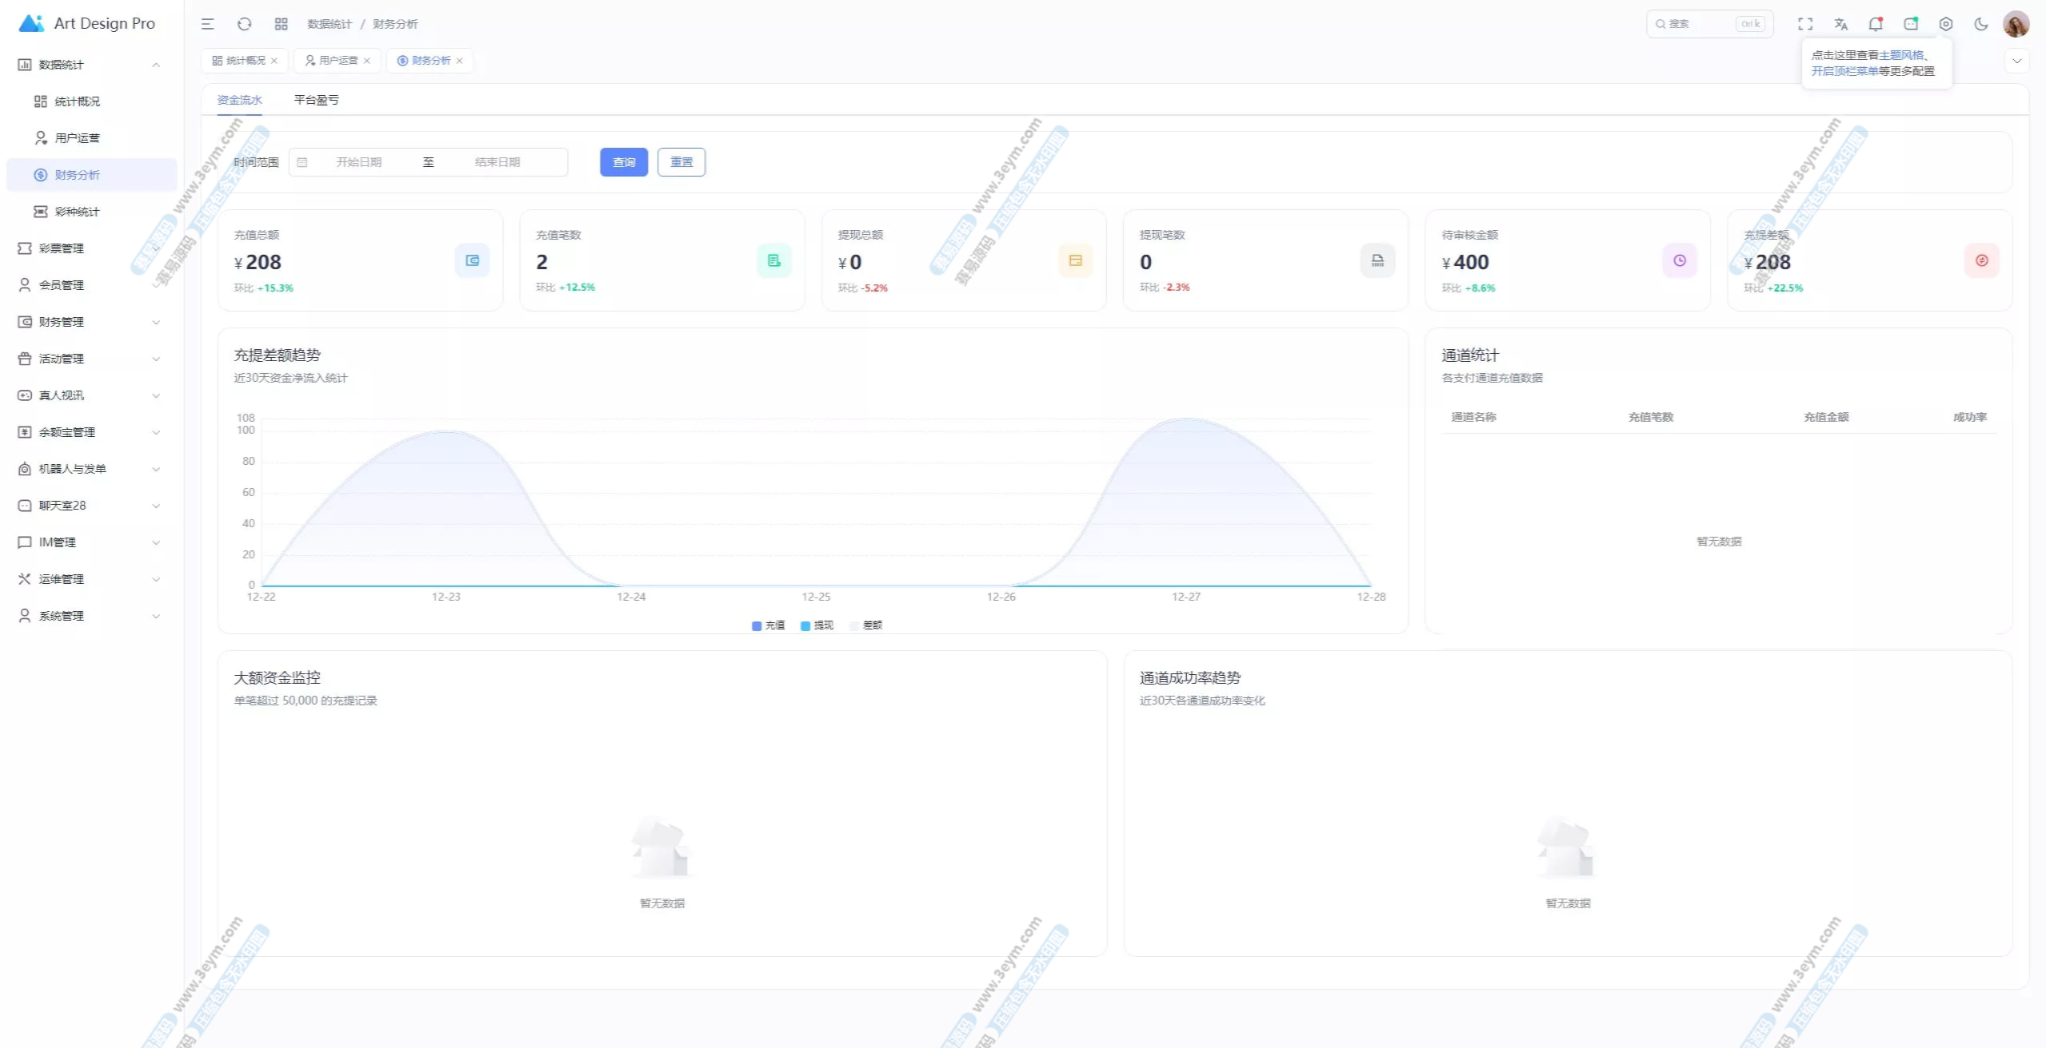Click the user avatar picture
The width and height of the screenshot is (2046, 1048).
(x=2016, y=24)
